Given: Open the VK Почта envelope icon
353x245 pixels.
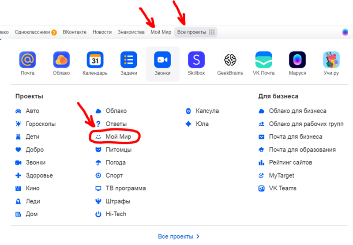Looking at the screenshot, I should tap(263, 60).
